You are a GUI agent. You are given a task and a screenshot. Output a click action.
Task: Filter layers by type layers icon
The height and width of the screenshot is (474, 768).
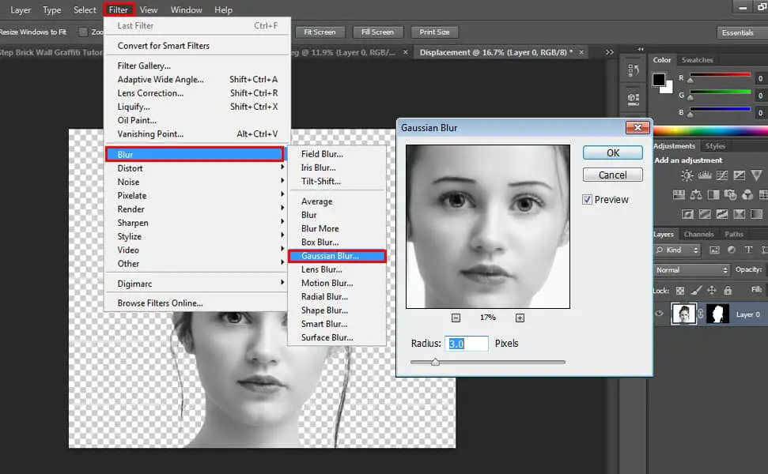pos(748,250)
